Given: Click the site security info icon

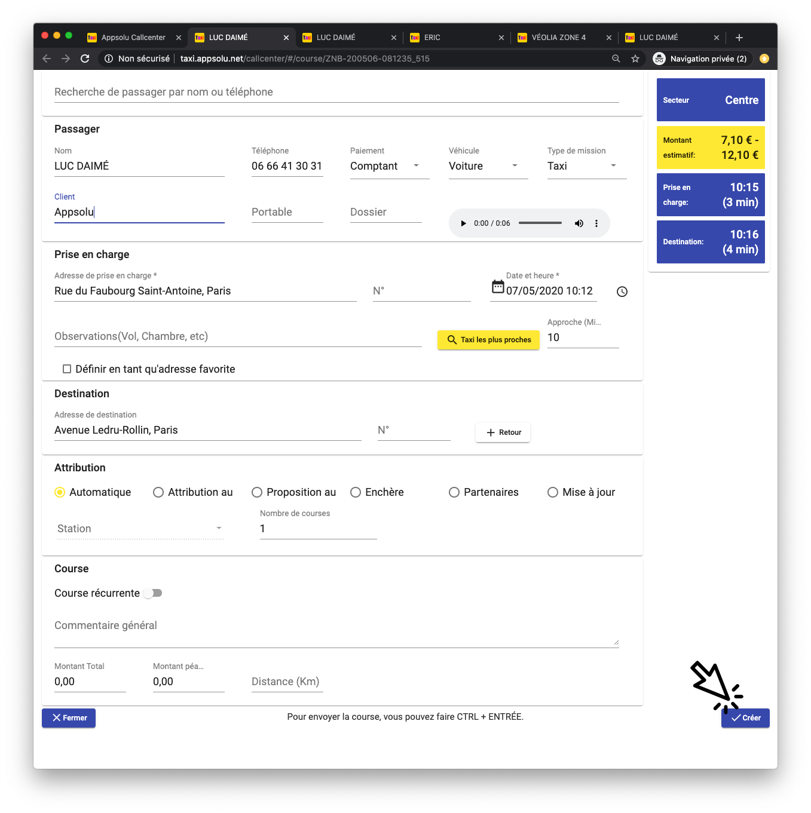Looking at the screenshot, I should tap(109, 59).
